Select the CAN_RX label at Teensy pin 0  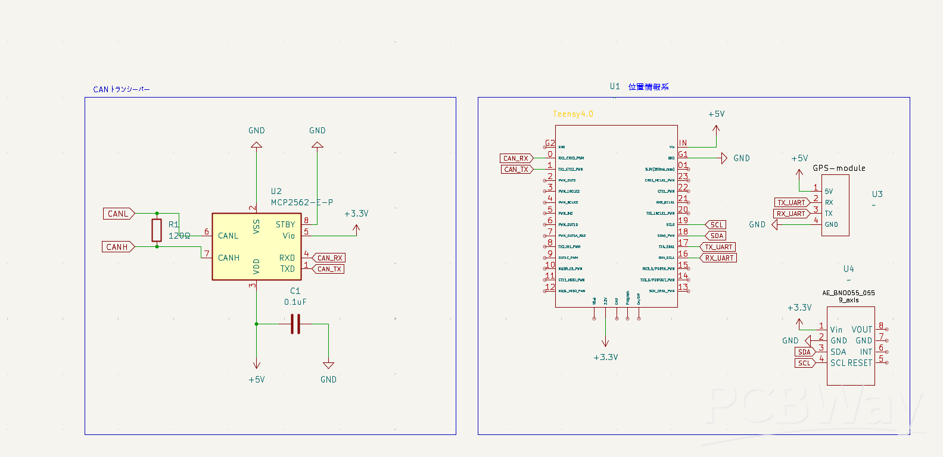(516, 158)
